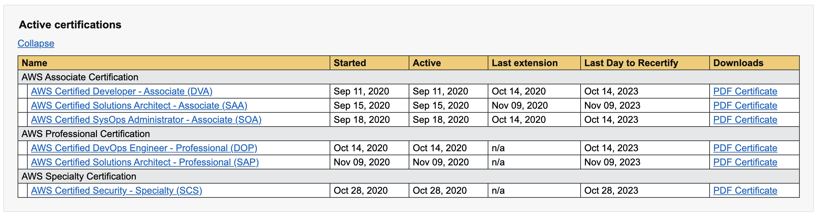
Task: Download PDF Certificate for SysOps Administrator Associate
Action: click(745, 119)
